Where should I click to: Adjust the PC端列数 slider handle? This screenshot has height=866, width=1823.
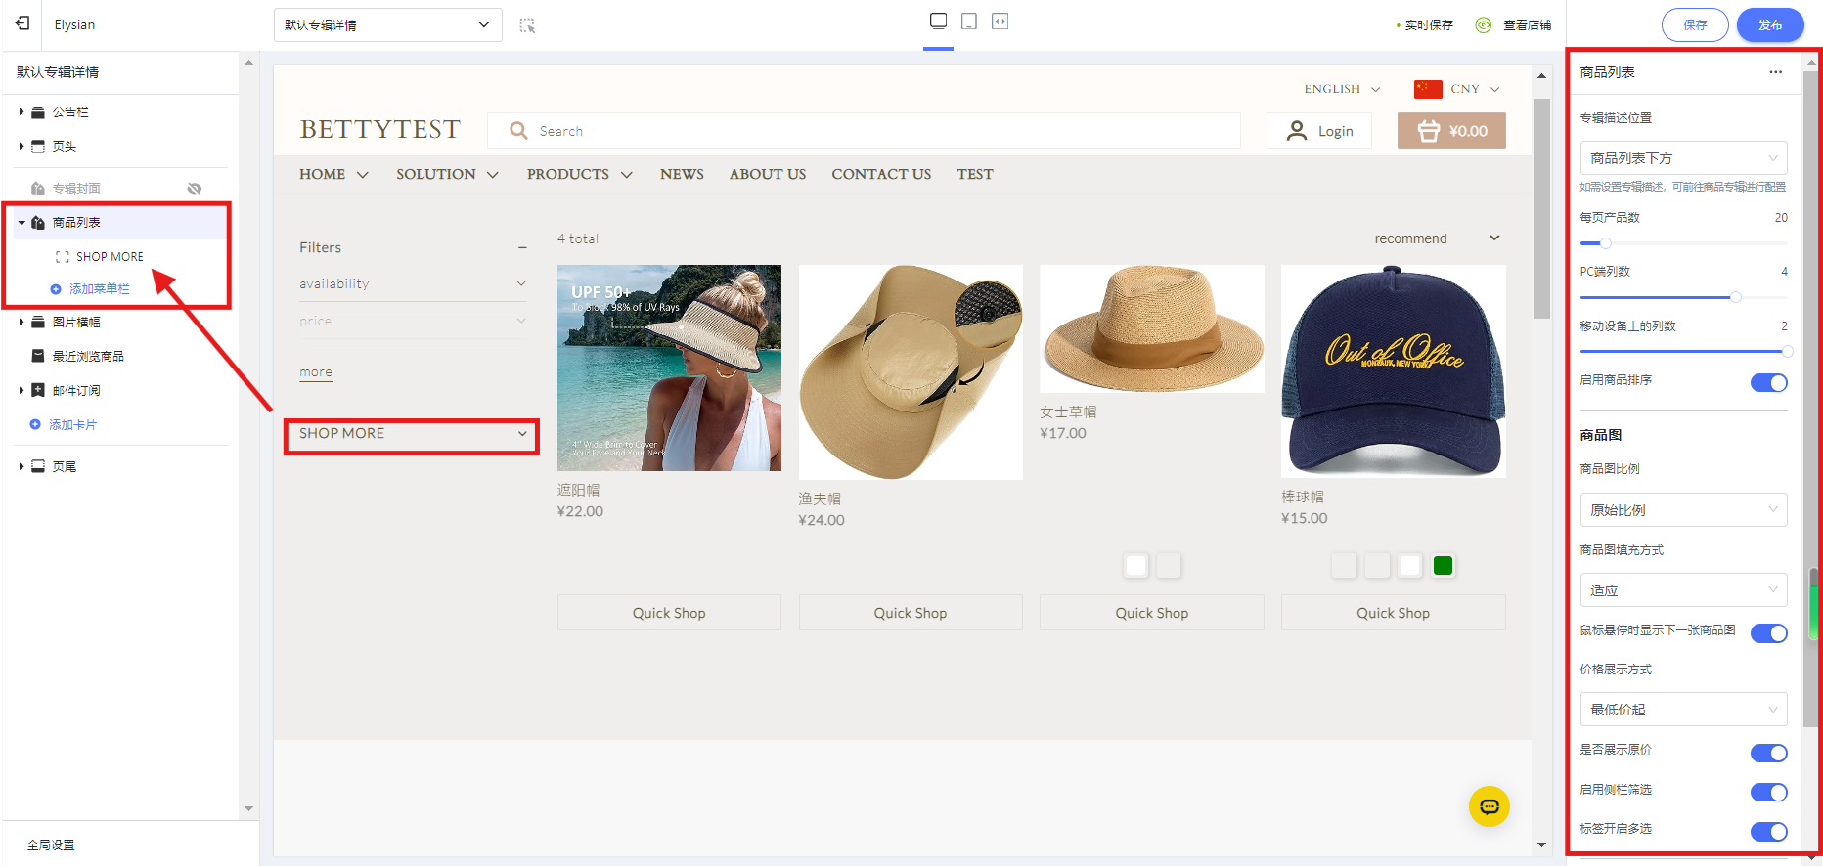[1736, 297]
